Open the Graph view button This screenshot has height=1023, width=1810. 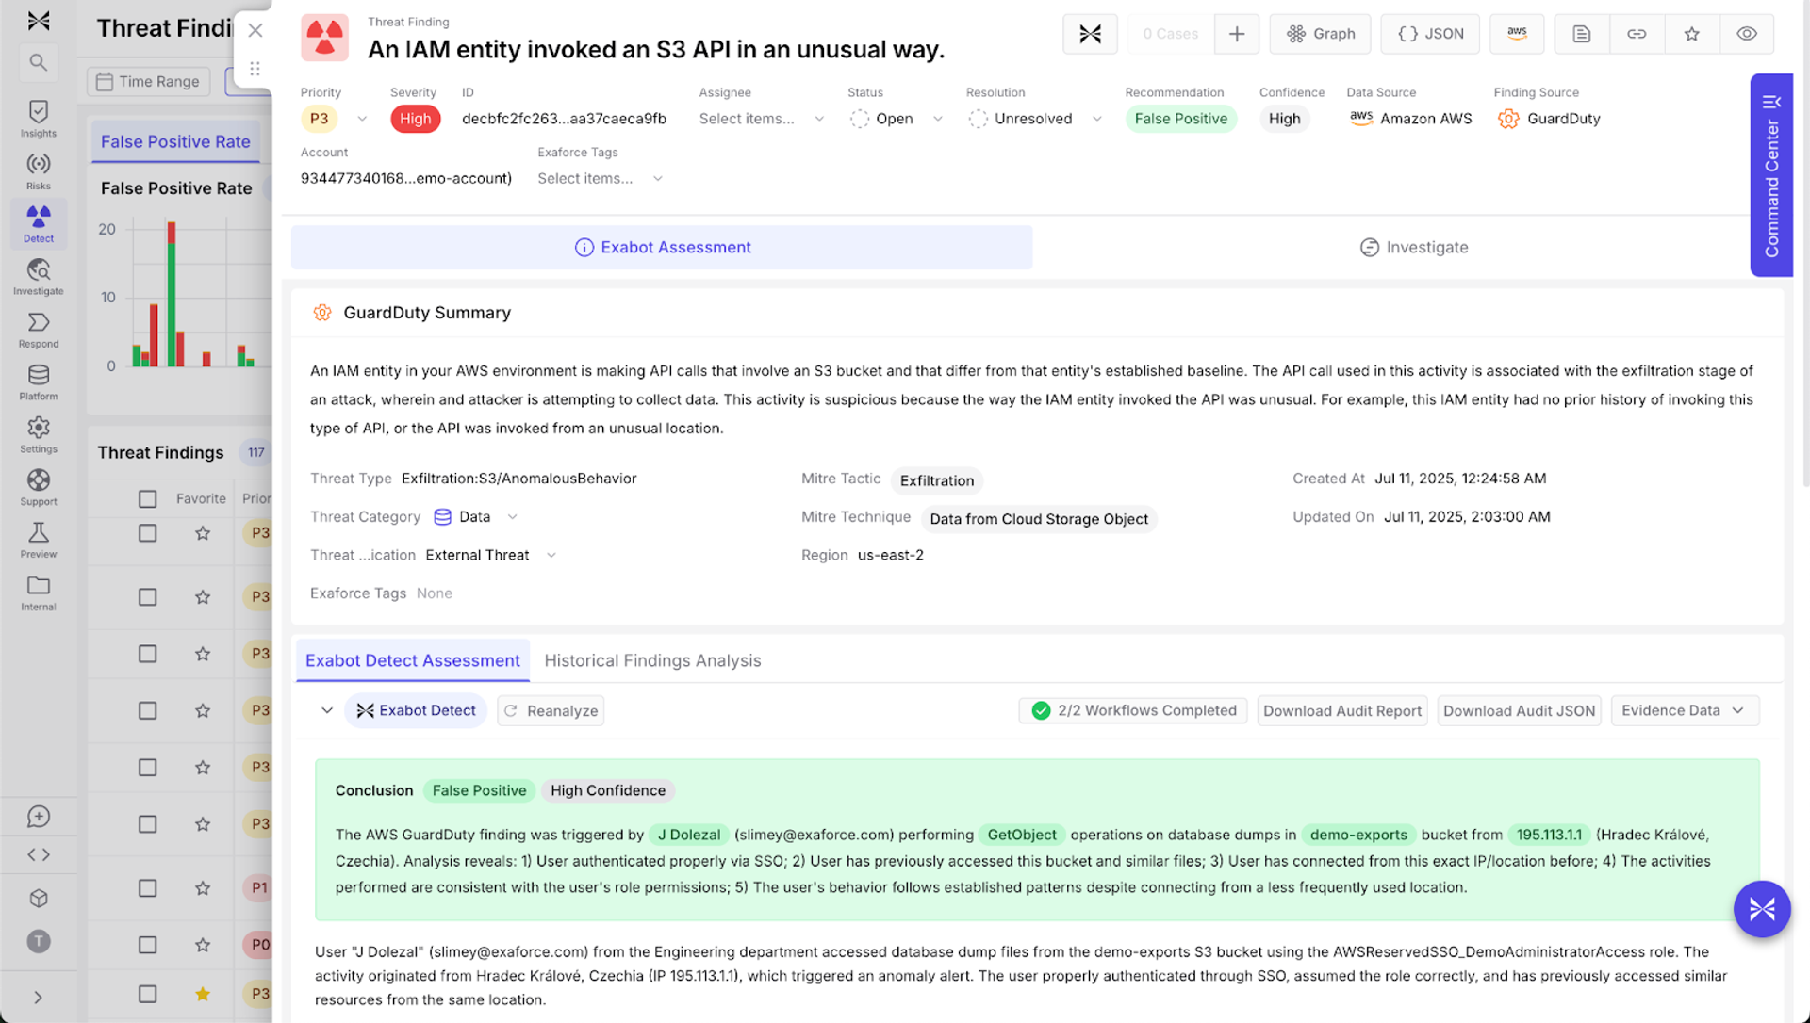1321,34
